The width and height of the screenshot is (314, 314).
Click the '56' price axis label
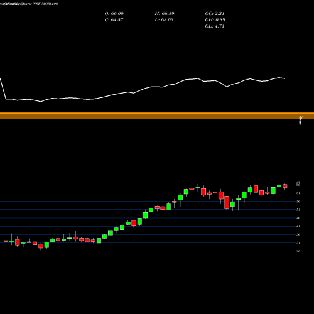click(298, 202)
